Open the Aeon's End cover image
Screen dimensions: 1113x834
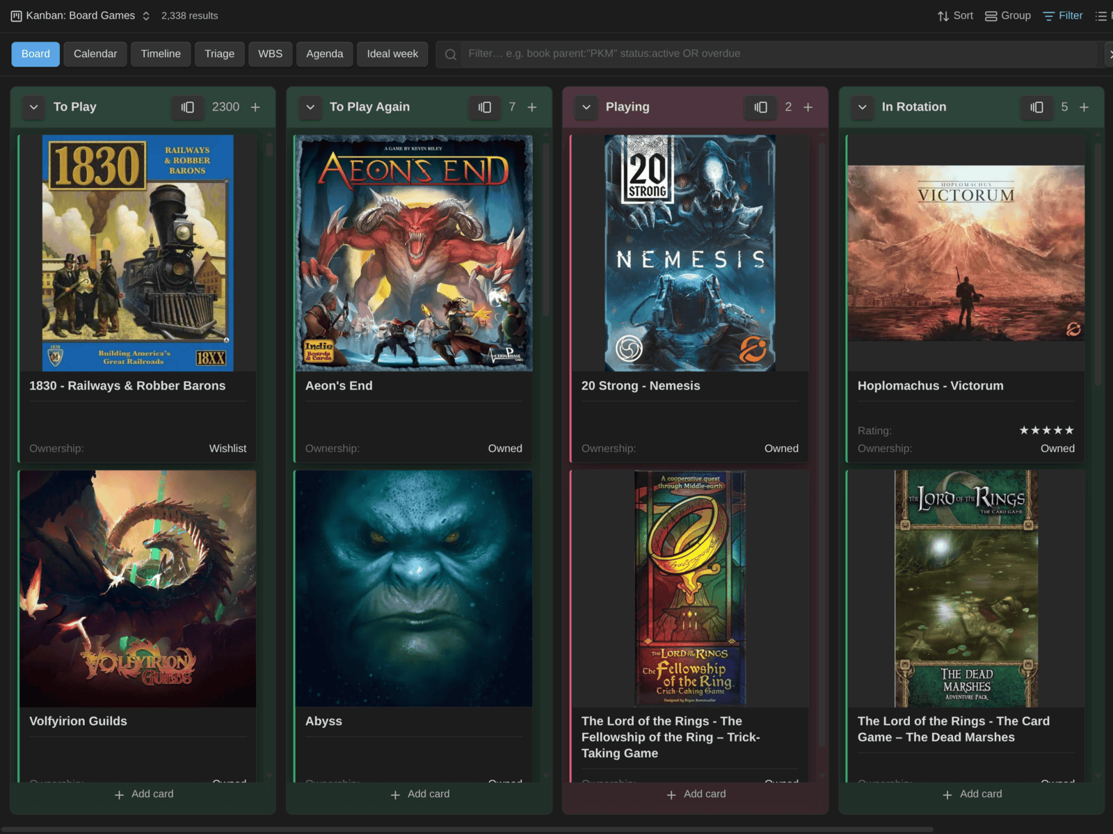(414, 253)
